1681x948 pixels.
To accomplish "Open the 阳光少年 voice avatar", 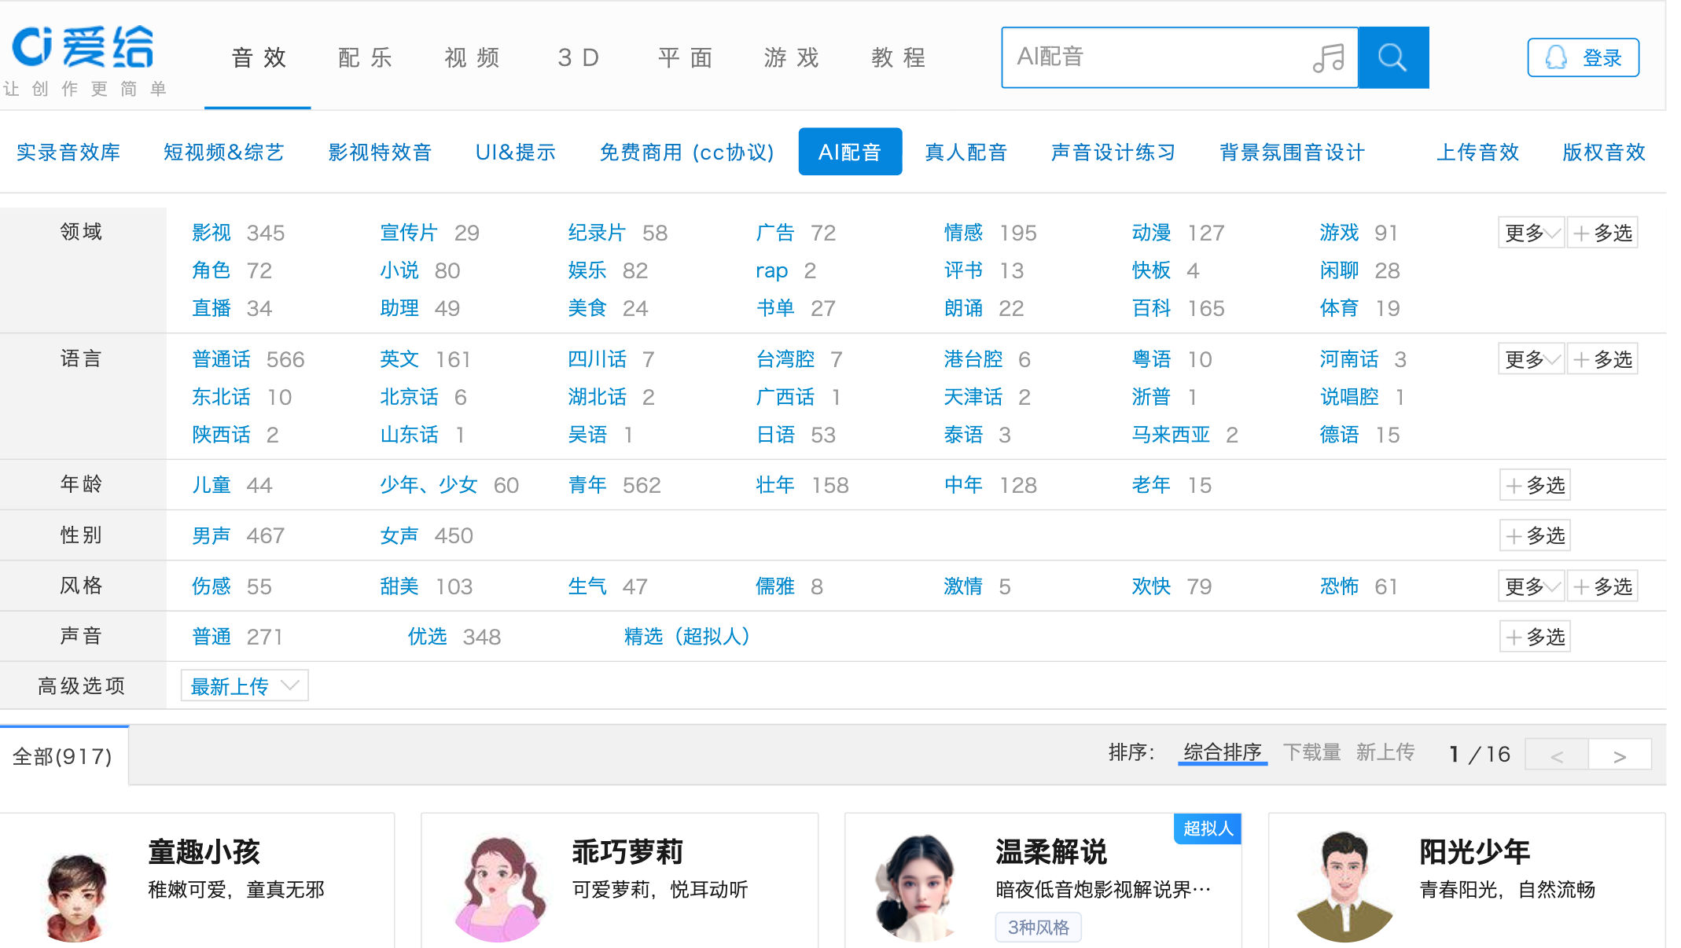I will tap(1346, 888).
